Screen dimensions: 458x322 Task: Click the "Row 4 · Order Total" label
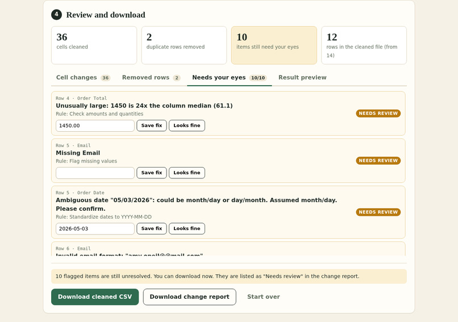pos(81,98)
